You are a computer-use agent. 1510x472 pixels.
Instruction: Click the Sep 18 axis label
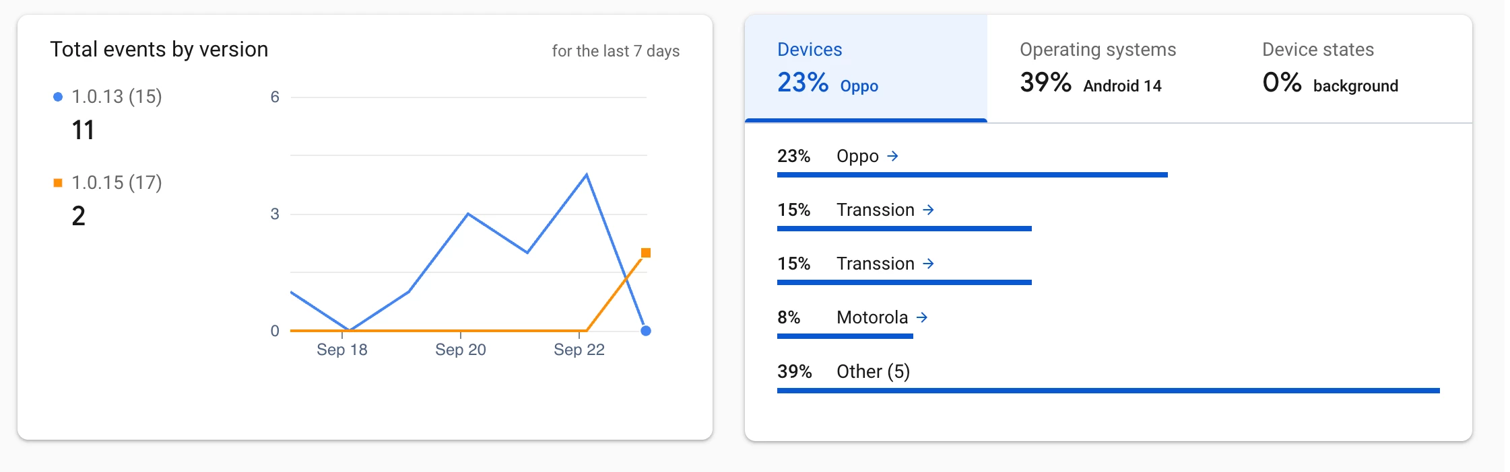coord(342,350)
